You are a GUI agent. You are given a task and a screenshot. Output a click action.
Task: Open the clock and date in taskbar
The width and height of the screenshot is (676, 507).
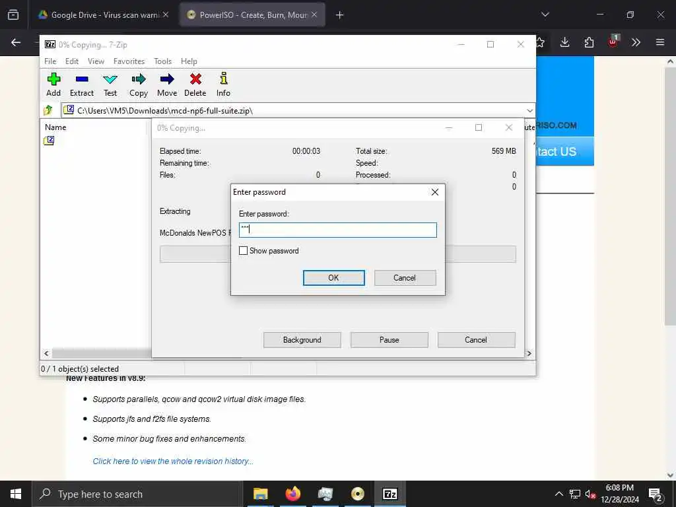[620, 494]
